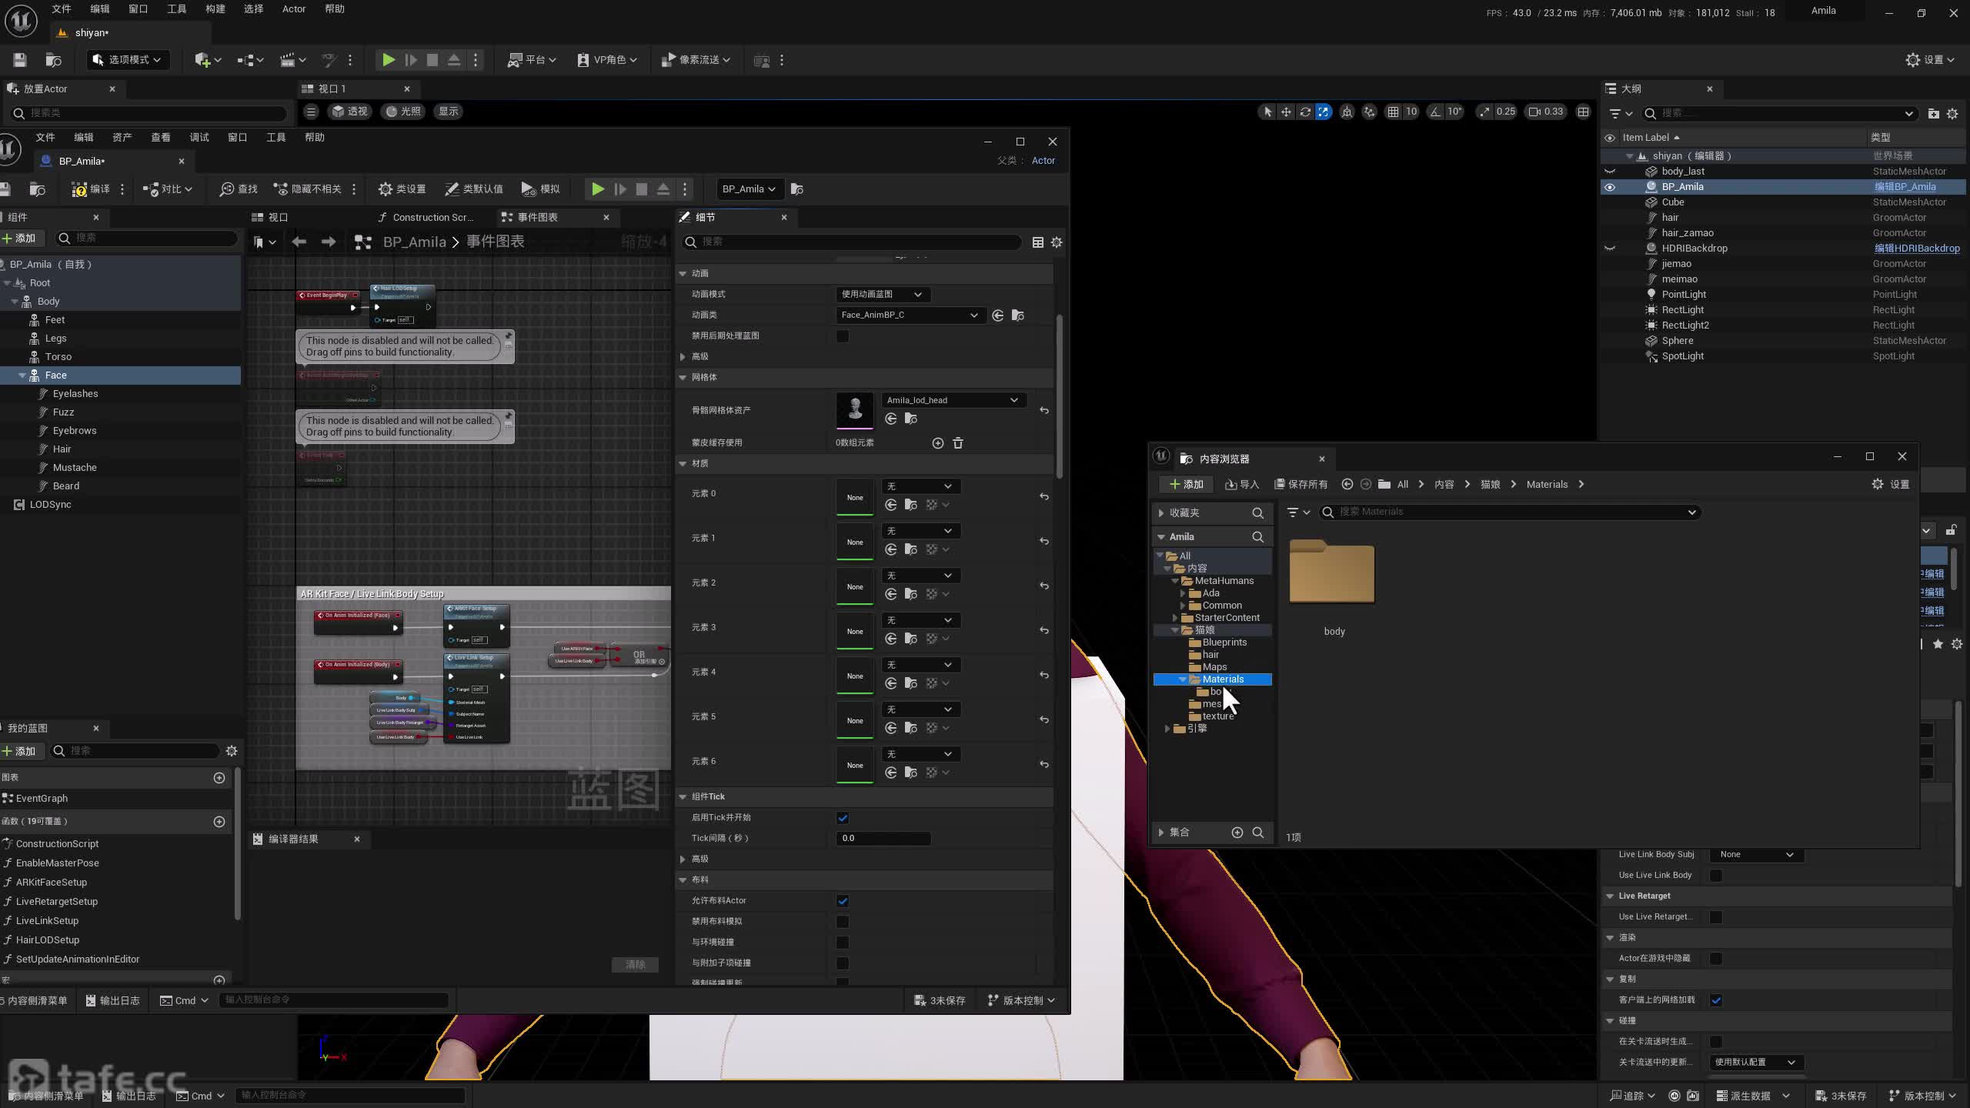Select the scale tool in viewport toolbar
The width and height of the screenshot is (1970, 1108).
click(1323, 112)
